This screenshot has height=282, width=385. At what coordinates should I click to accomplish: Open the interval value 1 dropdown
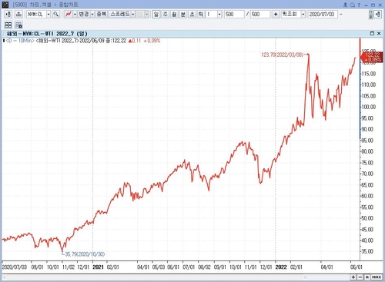tap(219, 14)
